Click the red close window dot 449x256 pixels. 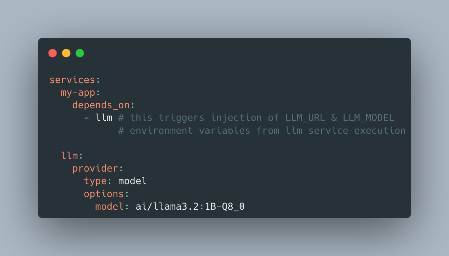53,53
